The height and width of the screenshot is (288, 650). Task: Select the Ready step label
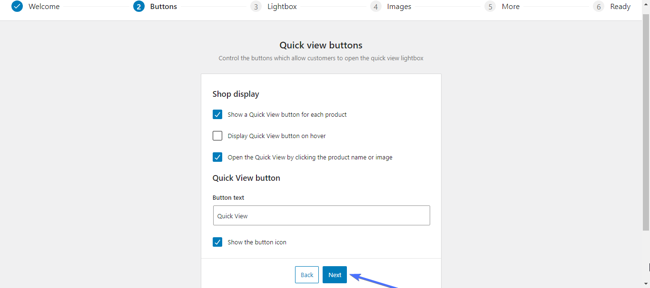coord(620,7)
